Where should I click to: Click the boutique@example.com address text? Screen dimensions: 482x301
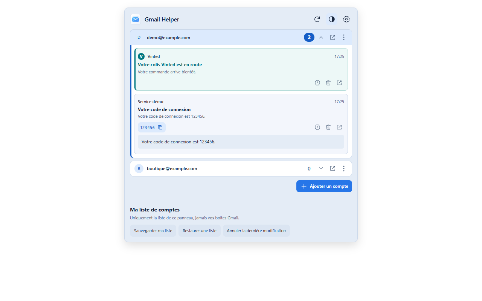coord(172,169)
